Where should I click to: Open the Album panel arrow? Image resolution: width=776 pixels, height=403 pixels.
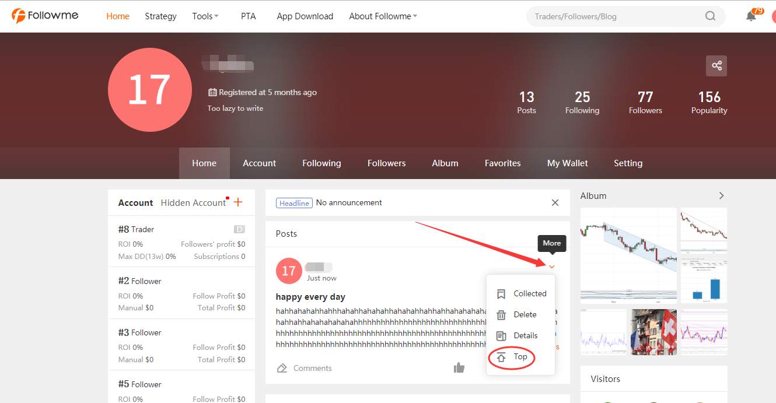pyautogui.click(x=721, y=196)
